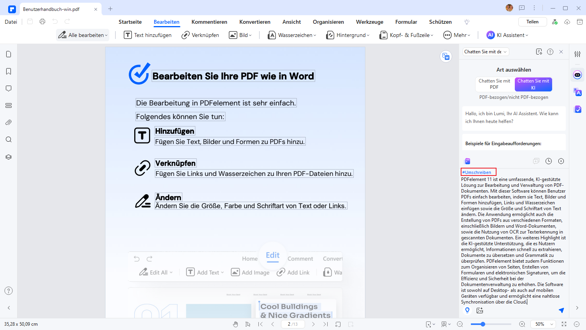Open the comments panel in left sidebar
This screenshot has width=586, height=330.
point(9,88)
